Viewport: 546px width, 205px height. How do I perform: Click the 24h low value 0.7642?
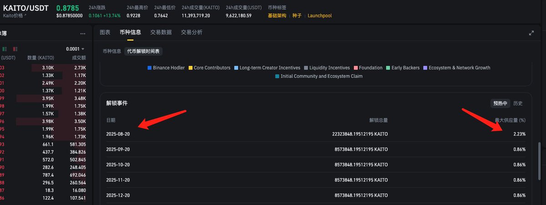pyautogui.click(x=162, y=15)
